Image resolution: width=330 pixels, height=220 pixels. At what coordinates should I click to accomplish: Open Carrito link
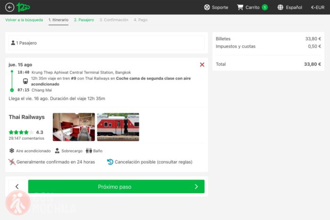252,8
